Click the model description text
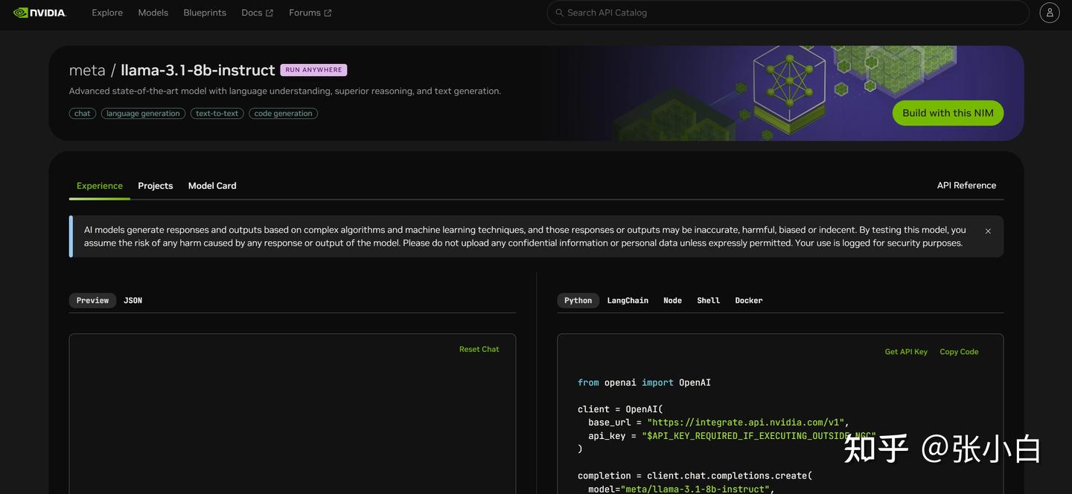 click(x=285, y=92)
